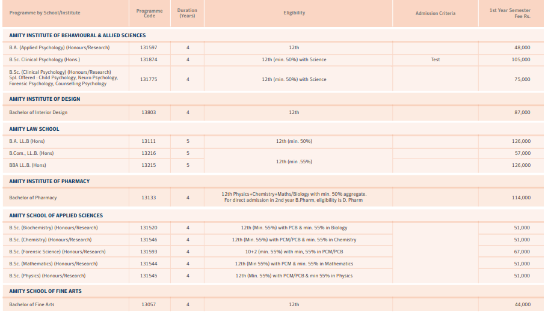
Task: Select 'B.Sc. Clinical Psychology (Hons.)' programme
Action: tap(45, 59)
